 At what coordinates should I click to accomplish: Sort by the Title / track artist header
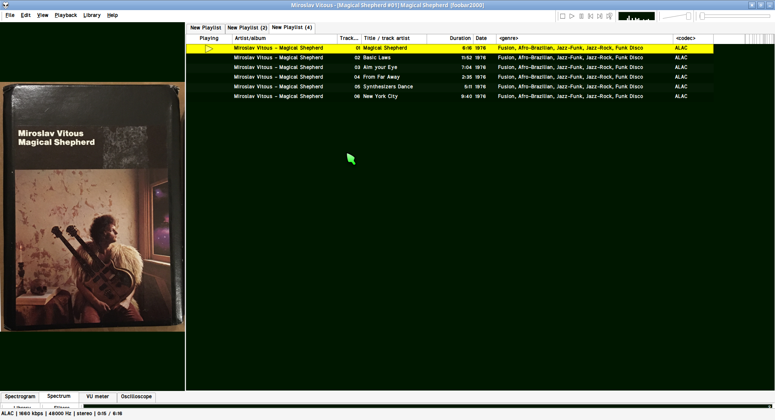coord(394,38)
